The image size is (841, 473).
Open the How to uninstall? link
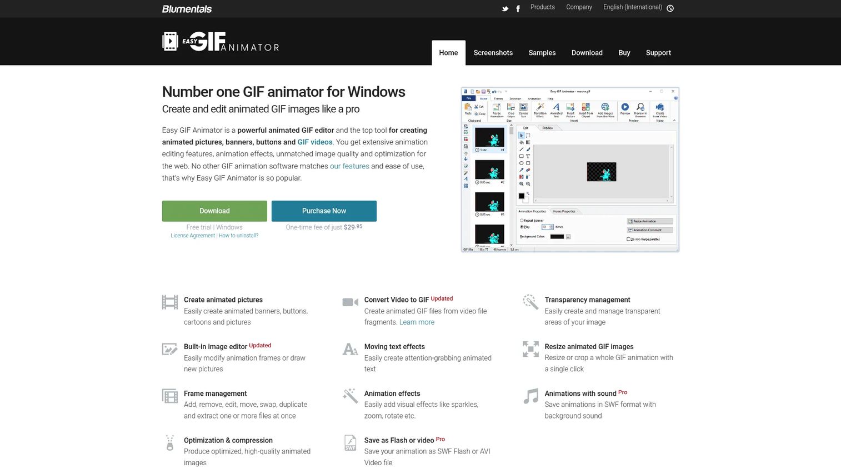pyautogui.click(x=239, y=236)
